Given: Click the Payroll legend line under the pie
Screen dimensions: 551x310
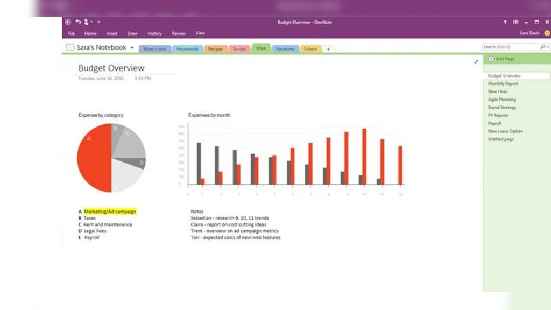Looking at the screenshot, I should [x=89, y=237].
